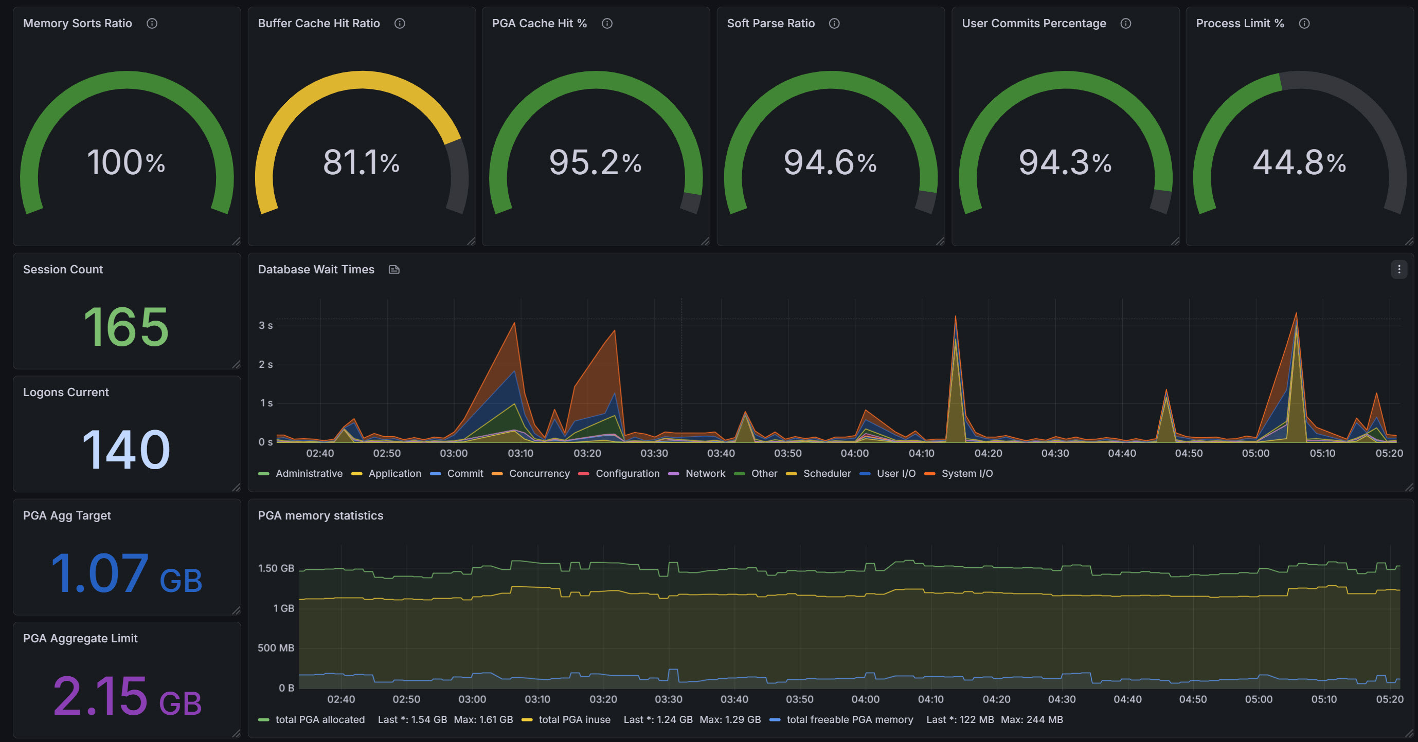1418x742 pixels.
Task: Click 'Max: 1.61 GB' in PGA legend
Action: 483,719
